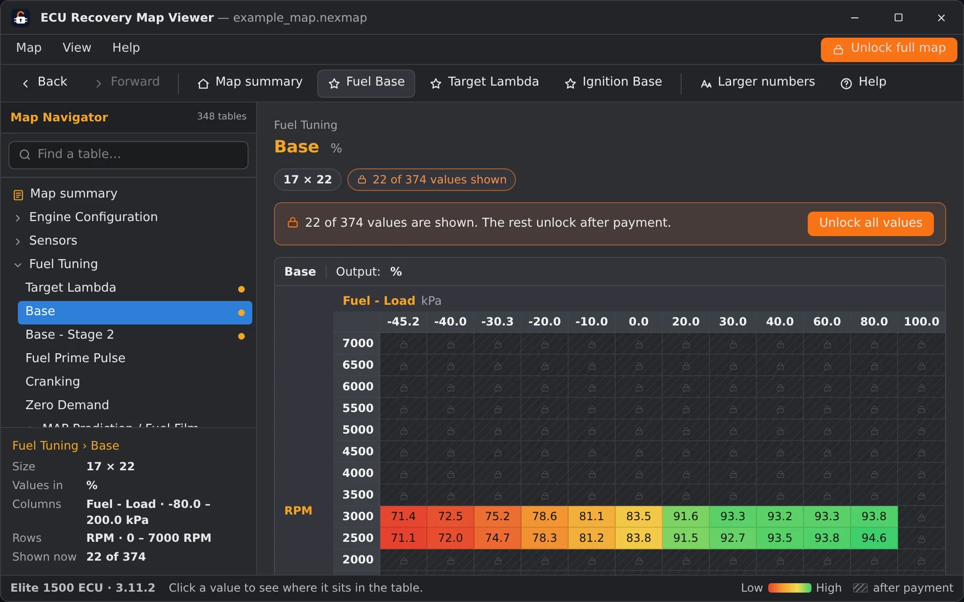Image resolution: width=964 pixels, height=602 pixels.
Task: Click the lock icon in values-shown pill
Action: pyautogui.click(x=361, y=180)
